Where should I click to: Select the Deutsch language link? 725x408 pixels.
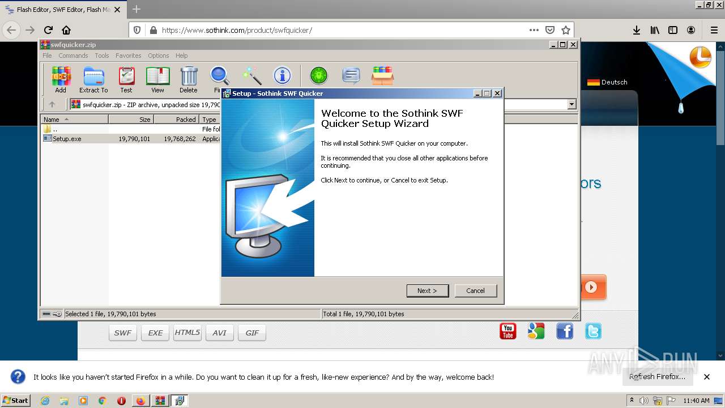tap(608, 82)
